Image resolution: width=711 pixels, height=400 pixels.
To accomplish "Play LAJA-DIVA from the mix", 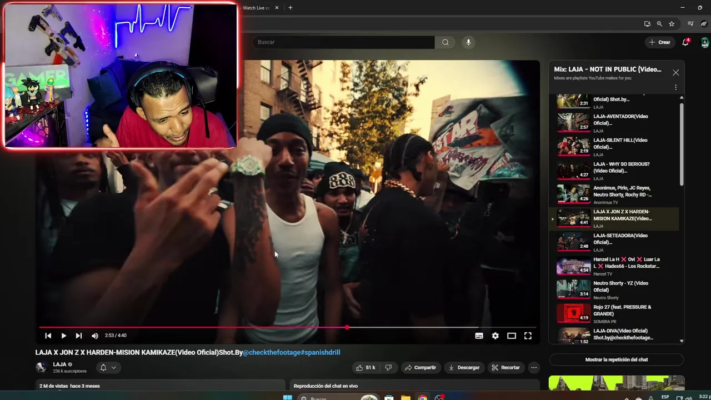I will pos(614,336).
